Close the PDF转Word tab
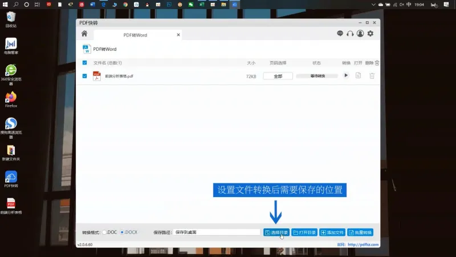Screen dimensions: 456x257 pos(178,35)
